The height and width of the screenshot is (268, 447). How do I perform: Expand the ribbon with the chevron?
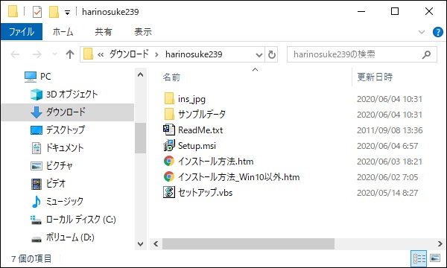(x=422, y=32)
